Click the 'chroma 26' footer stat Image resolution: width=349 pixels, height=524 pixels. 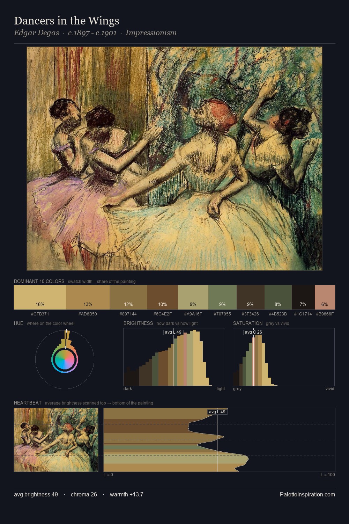pos(84,494)
